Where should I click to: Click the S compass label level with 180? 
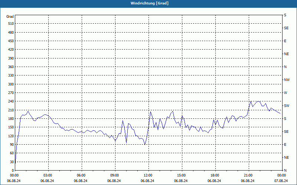click(x=285, y=119)
